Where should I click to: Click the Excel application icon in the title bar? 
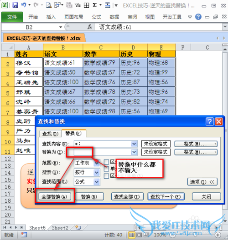click(x=5, y=5)
